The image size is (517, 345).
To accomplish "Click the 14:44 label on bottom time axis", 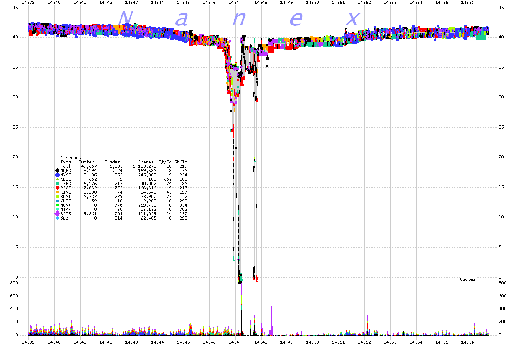I will [158, 342].
